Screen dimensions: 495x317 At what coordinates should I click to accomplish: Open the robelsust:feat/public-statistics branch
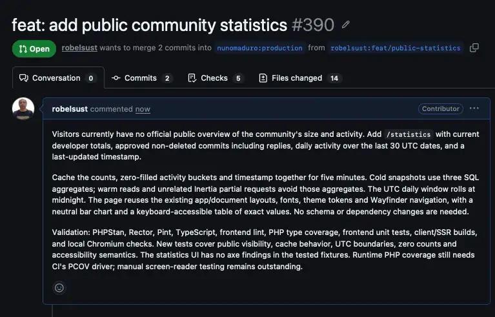[x=395, y=48]
